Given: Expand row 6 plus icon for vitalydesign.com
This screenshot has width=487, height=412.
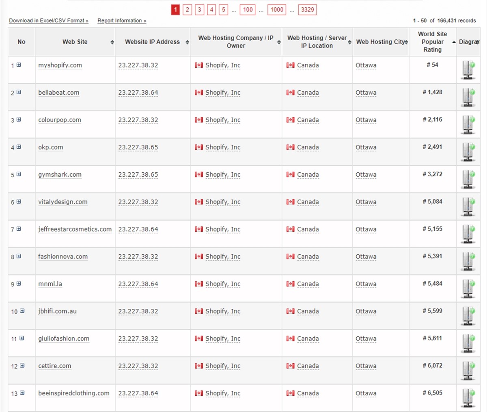Looking at the screenshot, I should point(19,202).
